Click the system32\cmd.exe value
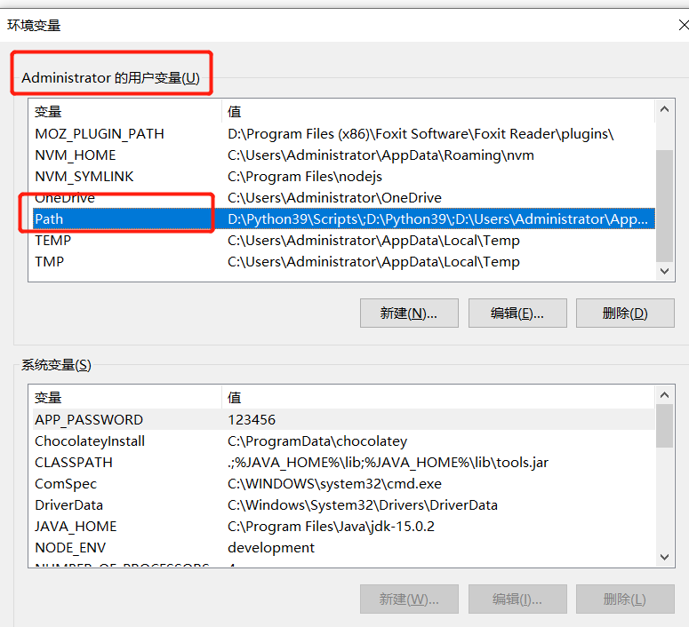The height and width of the screenshot is (627, 689). pyautogui.click(x=334, y=483)
